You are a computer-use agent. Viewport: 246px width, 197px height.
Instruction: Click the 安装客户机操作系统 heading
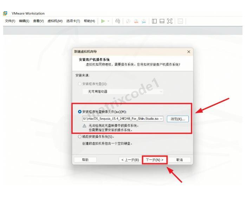[x=94, y=60]
